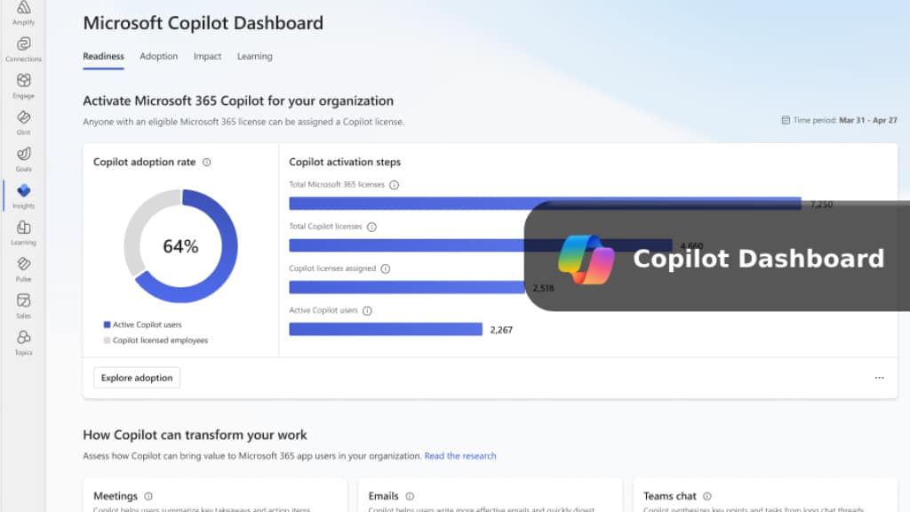
Task: Click the Copilot activation steps heading
Action: click(345, 163)
